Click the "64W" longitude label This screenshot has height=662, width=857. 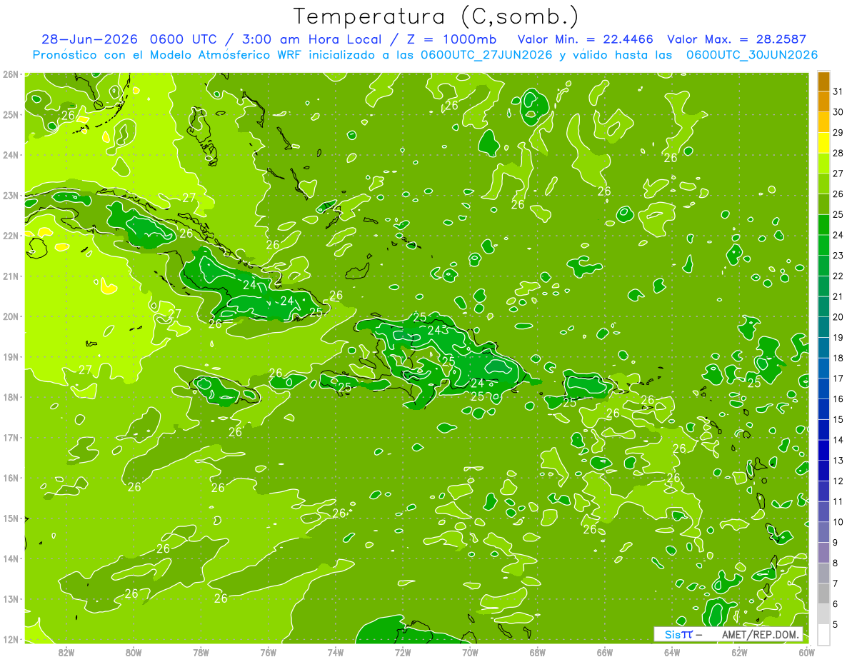pyautogui.click(x=672, y=652)
